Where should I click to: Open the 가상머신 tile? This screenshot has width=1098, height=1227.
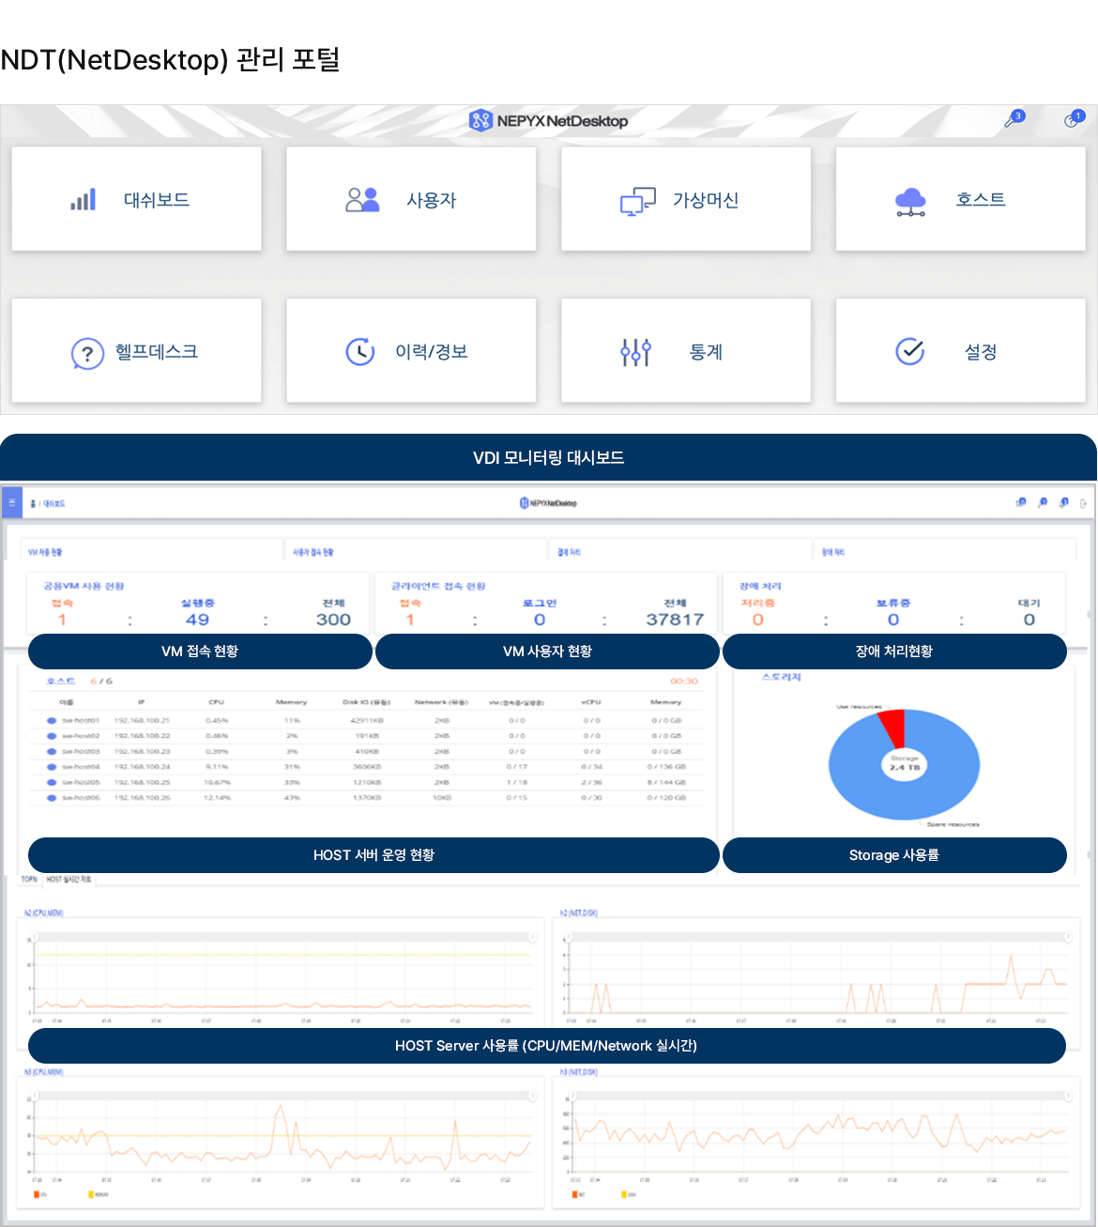pyautogui.click(x=686, y=199)
